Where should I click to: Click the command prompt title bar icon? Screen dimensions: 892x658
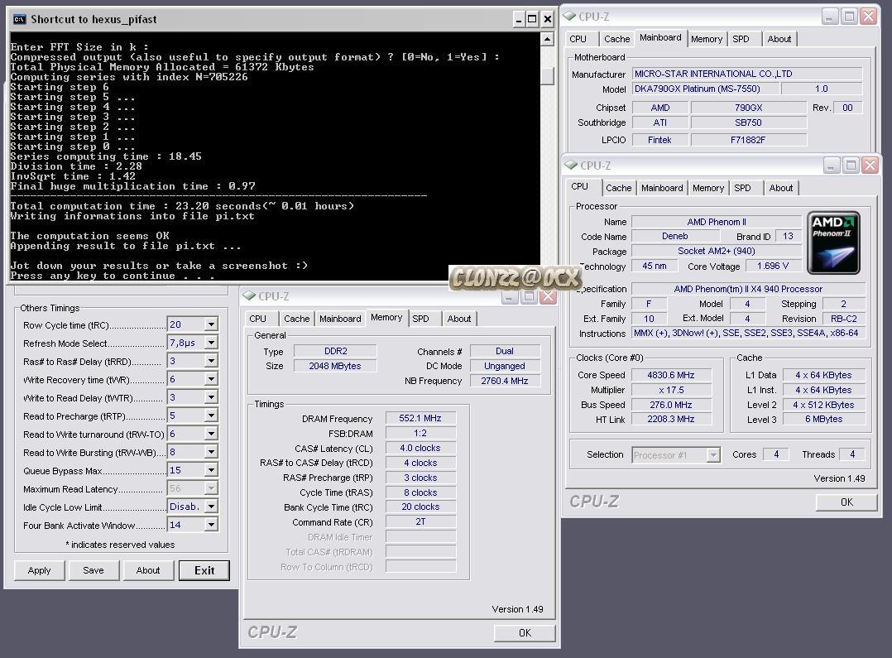pos(19,19)
